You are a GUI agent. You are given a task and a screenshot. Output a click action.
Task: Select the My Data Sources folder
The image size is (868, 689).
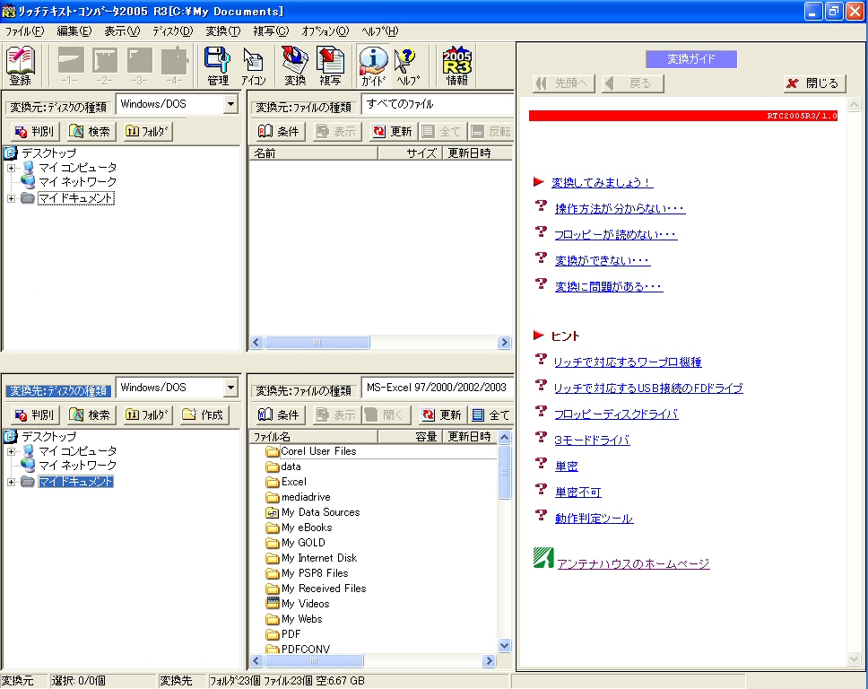[x=313, y=512]
